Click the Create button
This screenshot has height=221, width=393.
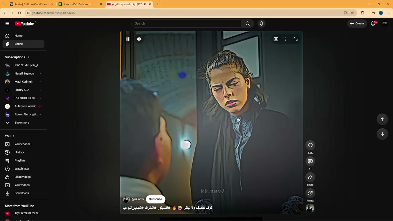(x=357, y=24)
